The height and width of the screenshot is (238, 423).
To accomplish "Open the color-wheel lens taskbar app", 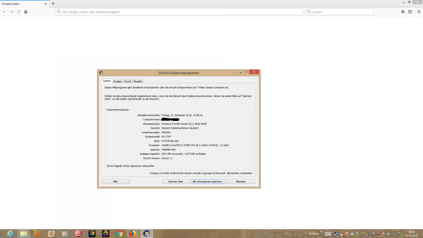I will click(106, 234).
